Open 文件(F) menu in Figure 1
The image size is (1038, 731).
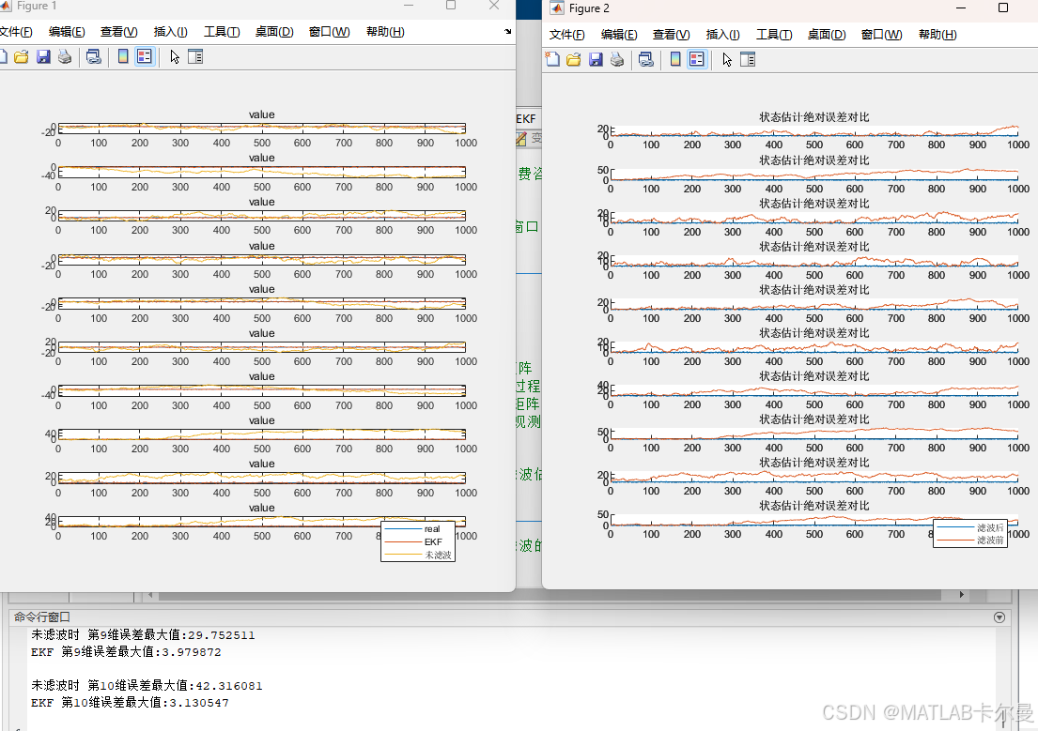tap(16, 32)
